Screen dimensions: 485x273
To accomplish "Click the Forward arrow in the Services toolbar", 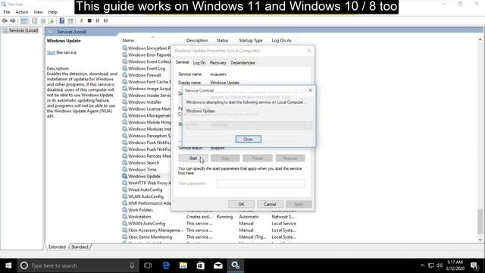I will (x=13, y=20).
